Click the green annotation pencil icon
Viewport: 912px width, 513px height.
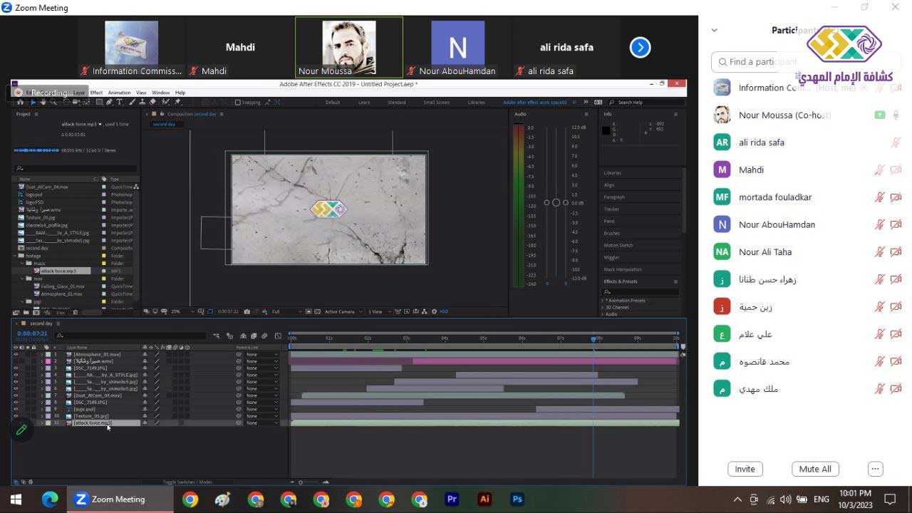21,430
